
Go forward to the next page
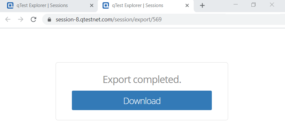click(20, 19)
